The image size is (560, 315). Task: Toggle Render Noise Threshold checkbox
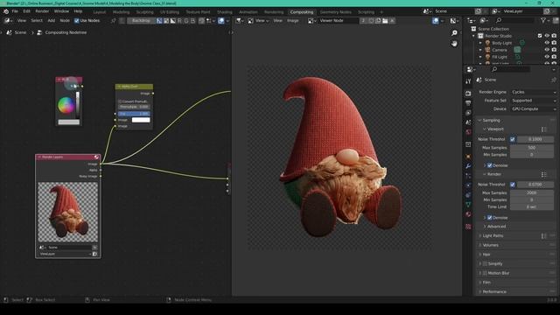pos(513,185)
